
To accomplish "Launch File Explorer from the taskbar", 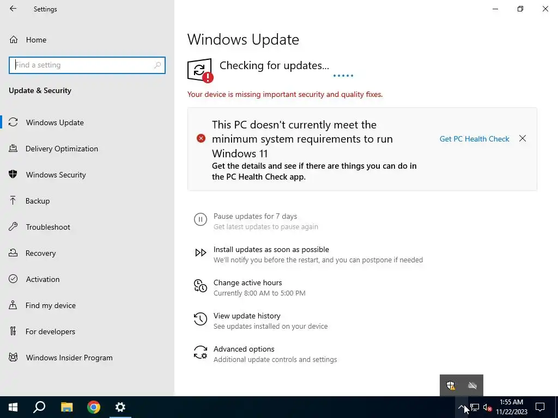I will [66, 407].
